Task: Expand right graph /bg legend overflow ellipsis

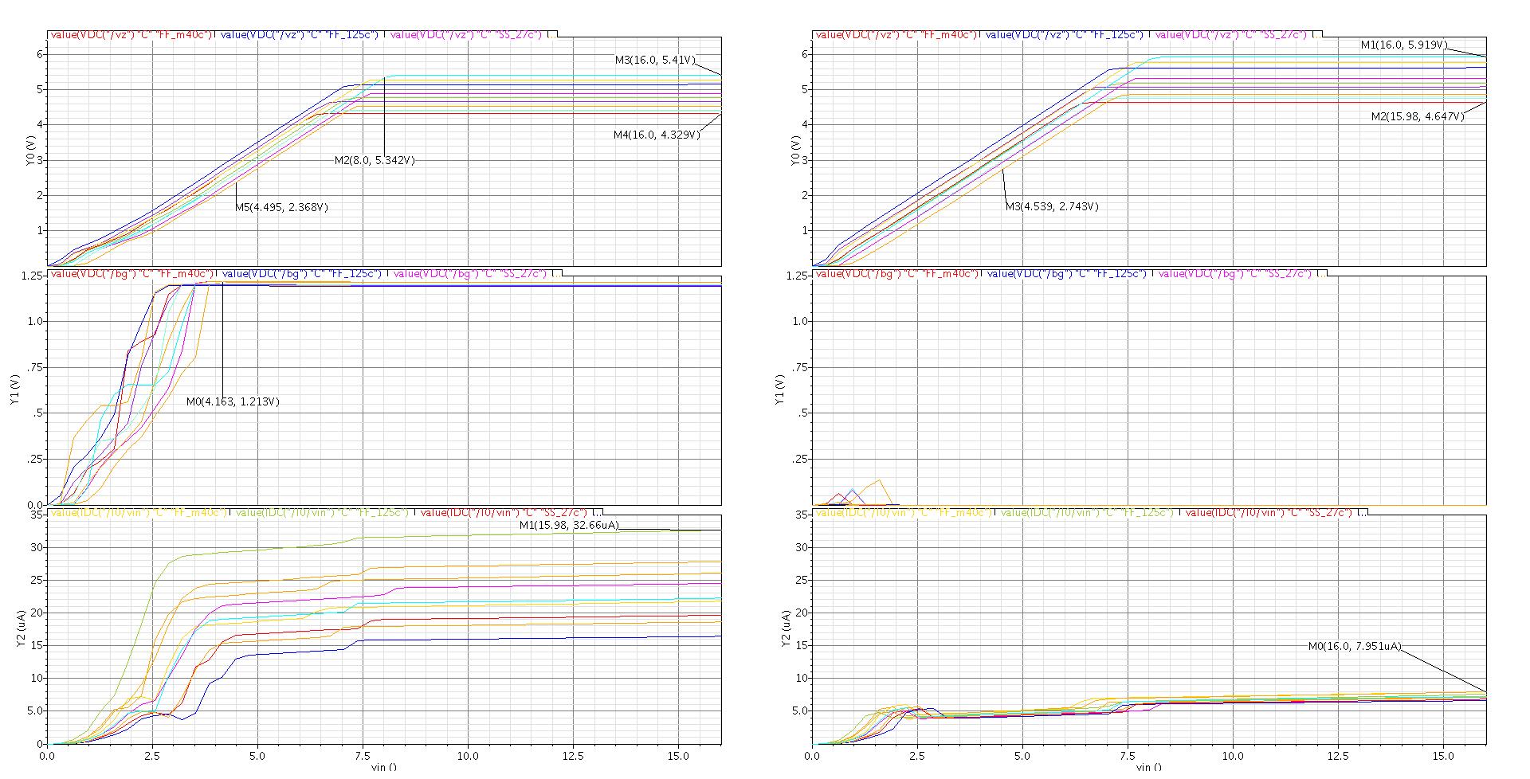Action: 1323,273
